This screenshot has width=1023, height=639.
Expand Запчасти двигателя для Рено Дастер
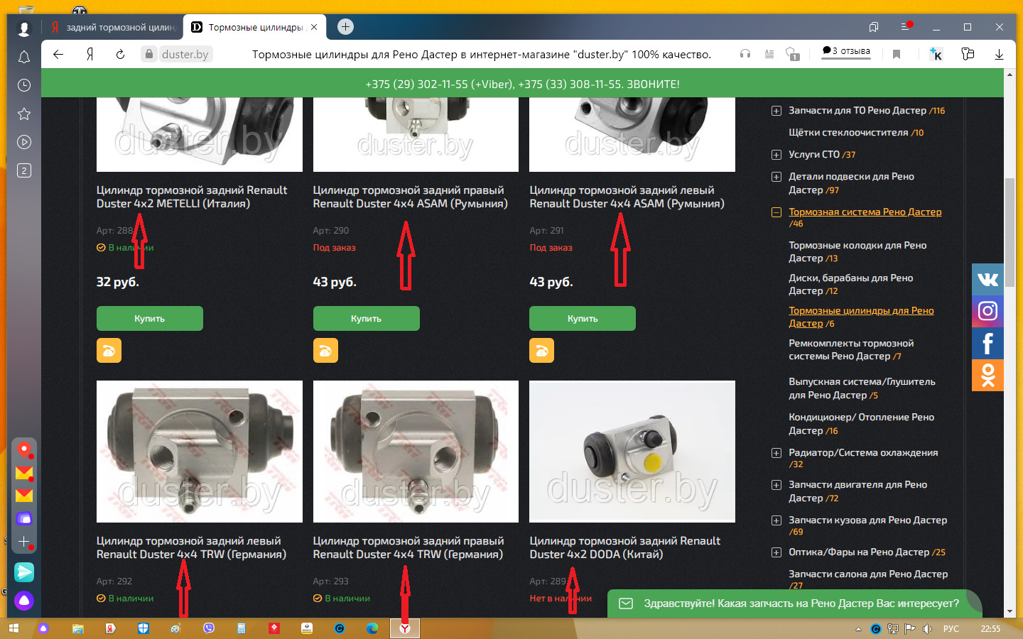[x=776, y=485]
